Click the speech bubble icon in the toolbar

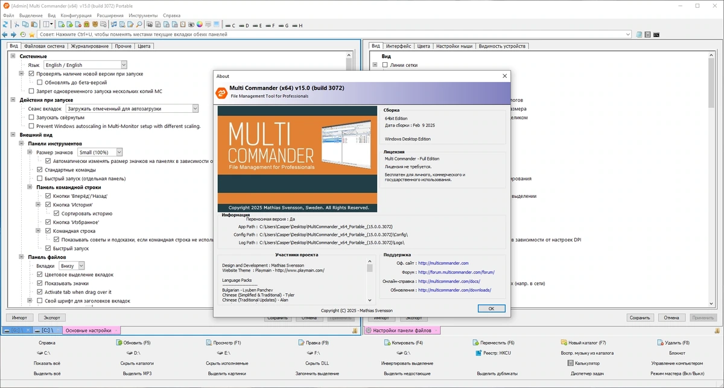(208, 25)
